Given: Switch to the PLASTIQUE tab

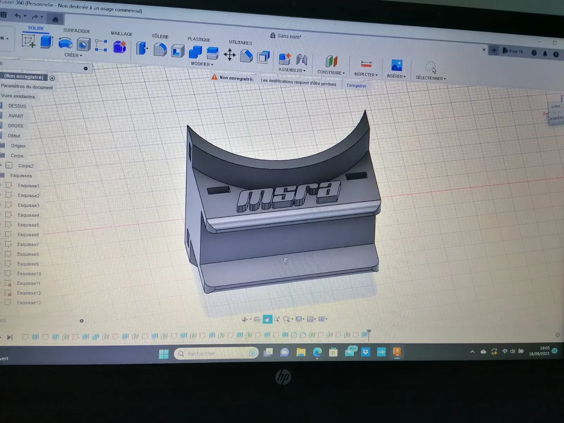Looking at the screenshot, I should 199,39.
